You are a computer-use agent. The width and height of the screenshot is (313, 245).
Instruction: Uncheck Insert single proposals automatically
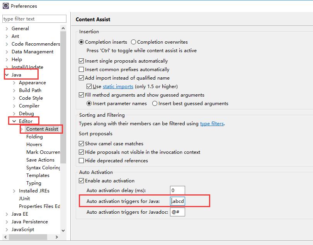[x=82, y=61]
